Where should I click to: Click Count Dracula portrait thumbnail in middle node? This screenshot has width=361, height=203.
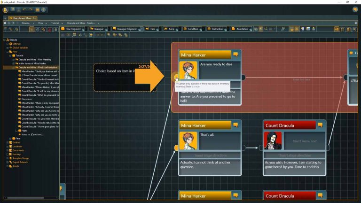(x=273, y=141)
